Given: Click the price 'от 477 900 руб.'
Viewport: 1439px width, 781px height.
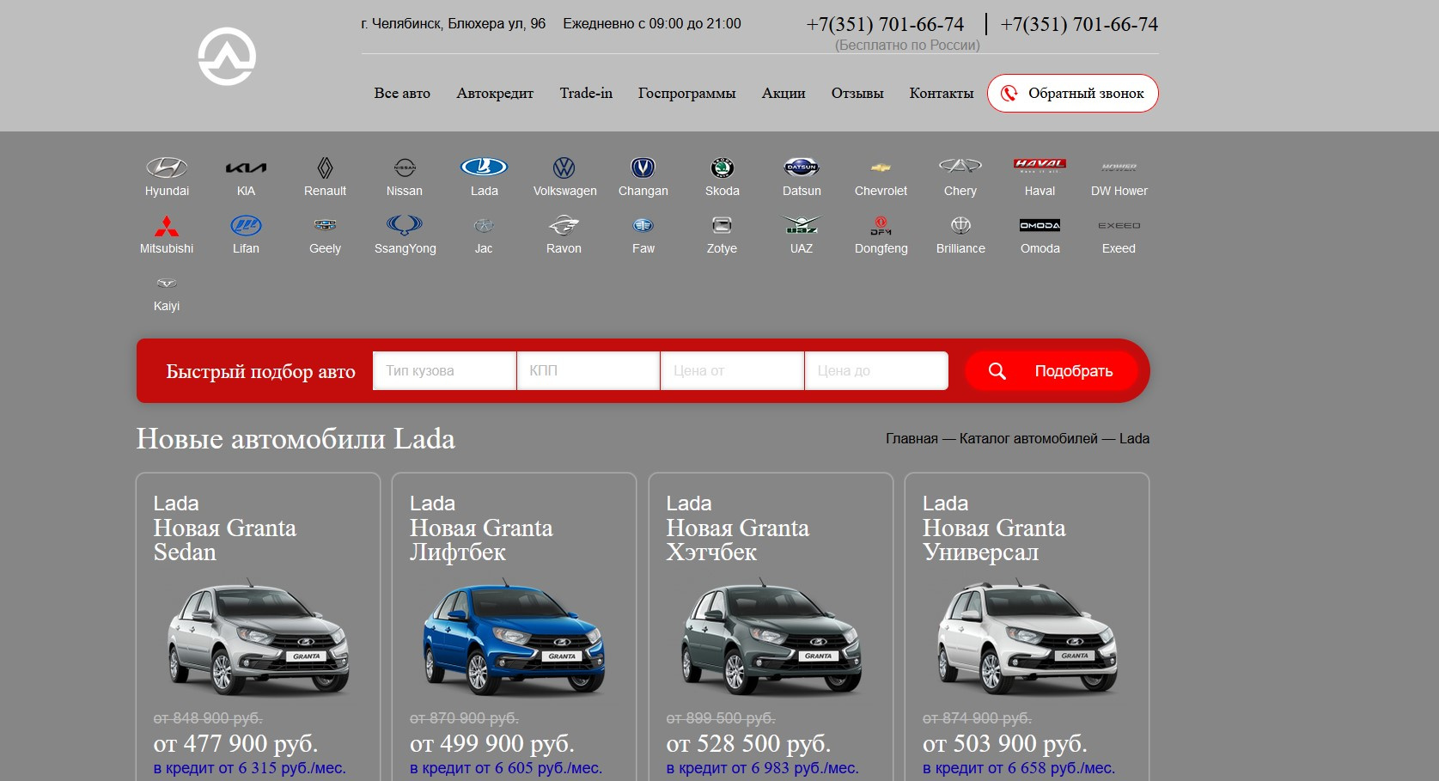Looking at the screenshot, I should coord(235,743).
